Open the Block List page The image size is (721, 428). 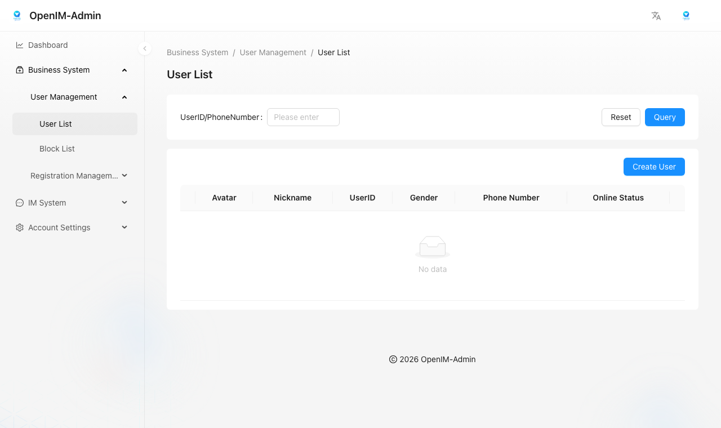tap(57, 149)
